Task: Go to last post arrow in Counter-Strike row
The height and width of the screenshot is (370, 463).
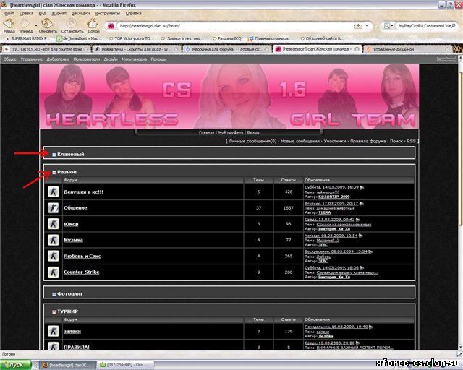Action: (362, 267)
